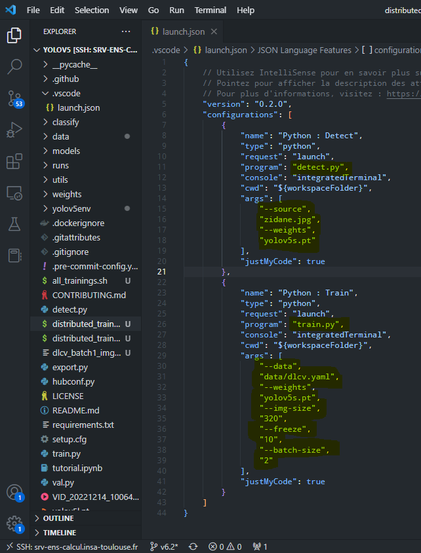Collapse the YOLOV5 workspace root folder

point(86,50)
